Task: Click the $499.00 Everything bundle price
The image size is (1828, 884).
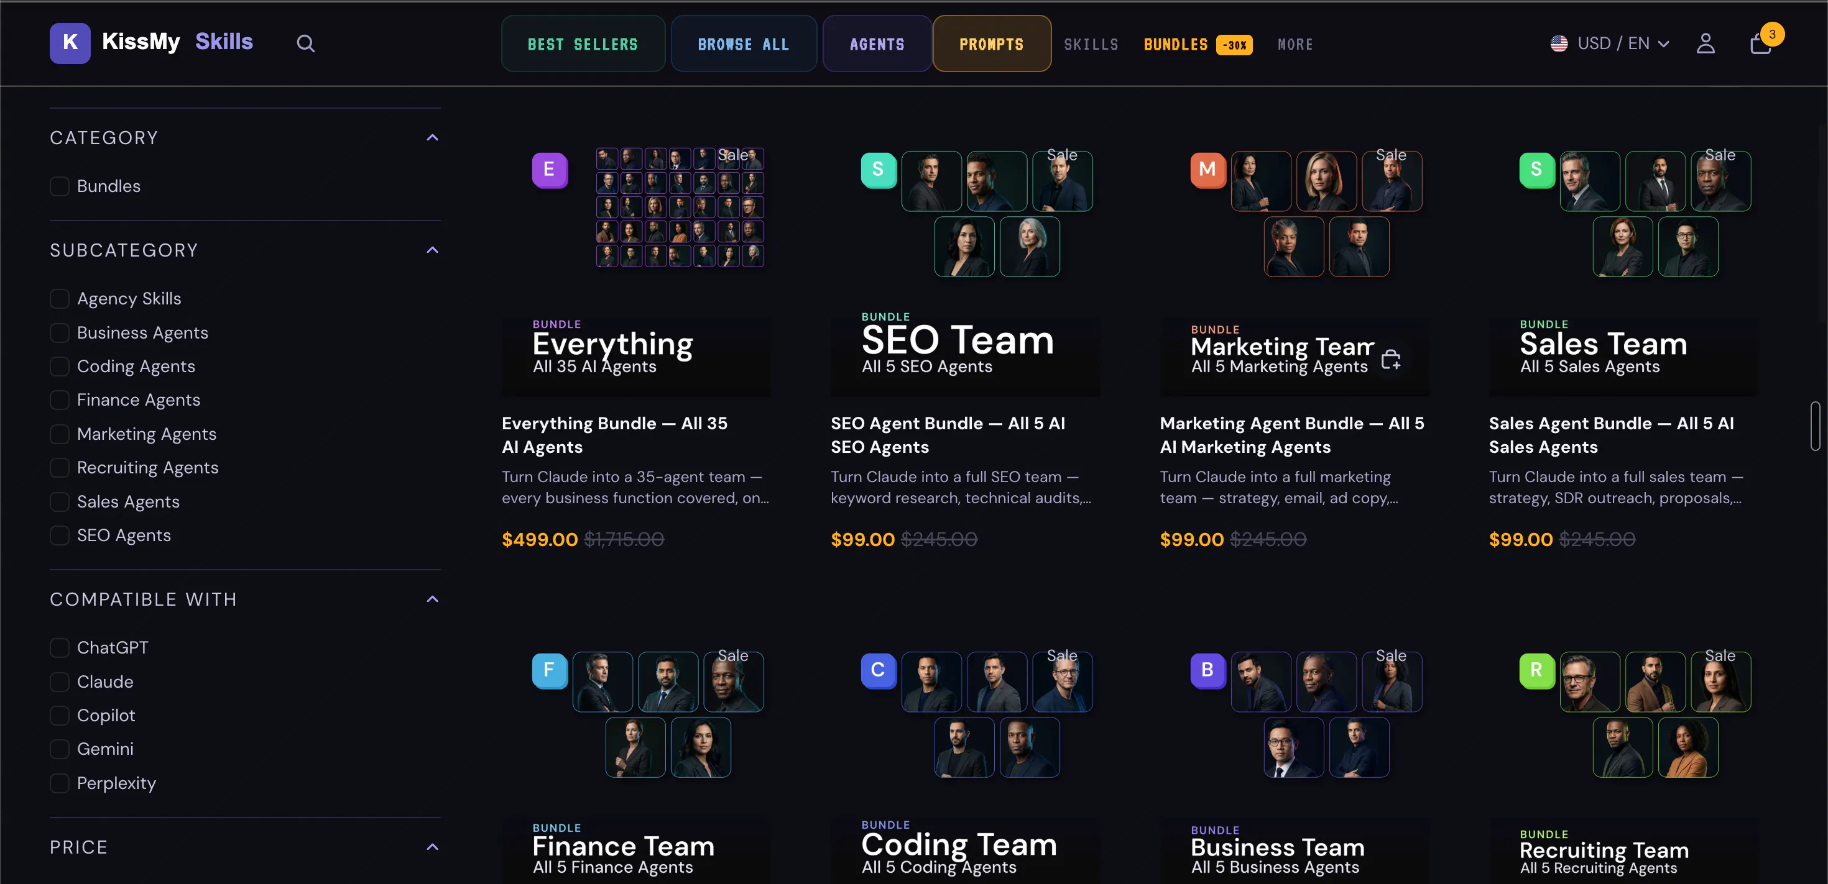Action: [539, 539]
